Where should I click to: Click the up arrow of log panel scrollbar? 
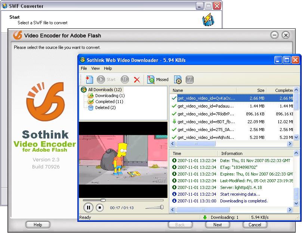296,153
